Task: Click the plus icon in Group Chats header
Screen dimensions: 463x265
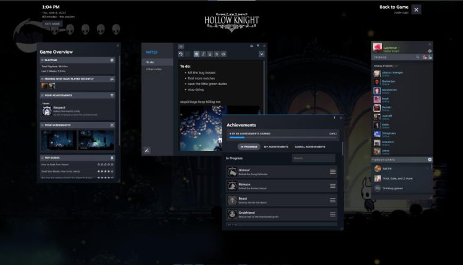Action: coord(430,160)
